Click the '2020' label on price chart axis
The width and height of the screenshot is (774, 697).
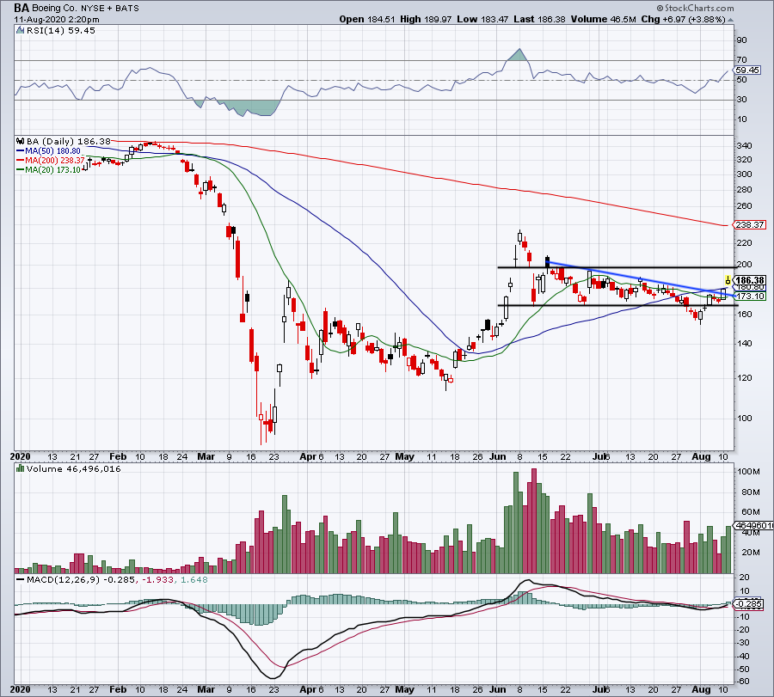pyautogui.click(x=21, y=456)
